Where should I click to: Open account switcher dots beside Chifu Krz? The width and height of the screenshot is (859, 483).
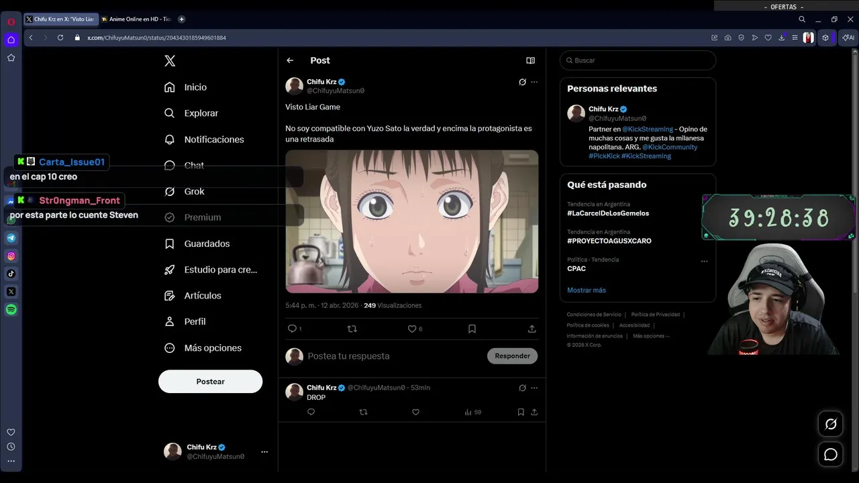[x=264, y=451]
